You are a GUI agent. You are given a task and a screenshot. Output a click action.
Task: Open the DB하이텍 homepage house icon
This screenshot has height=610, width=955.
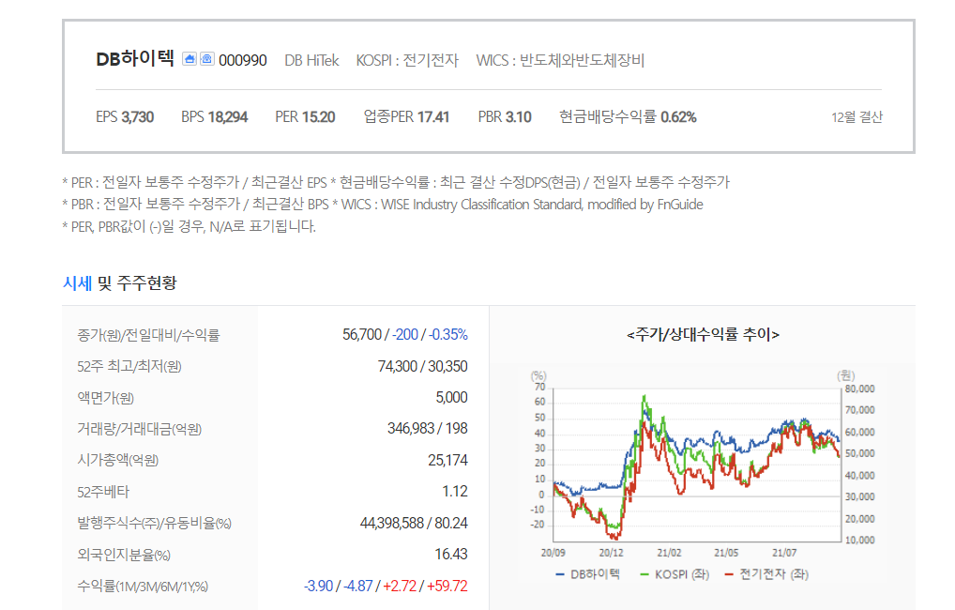point(189,58)
